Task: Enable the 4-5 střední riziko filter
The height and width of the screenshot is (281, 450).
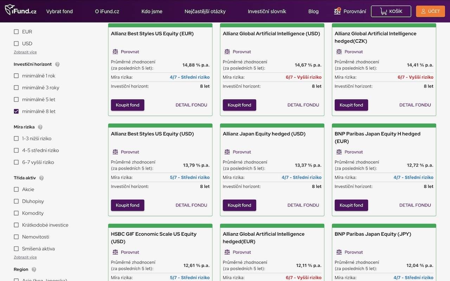Action: pos(16,150)
